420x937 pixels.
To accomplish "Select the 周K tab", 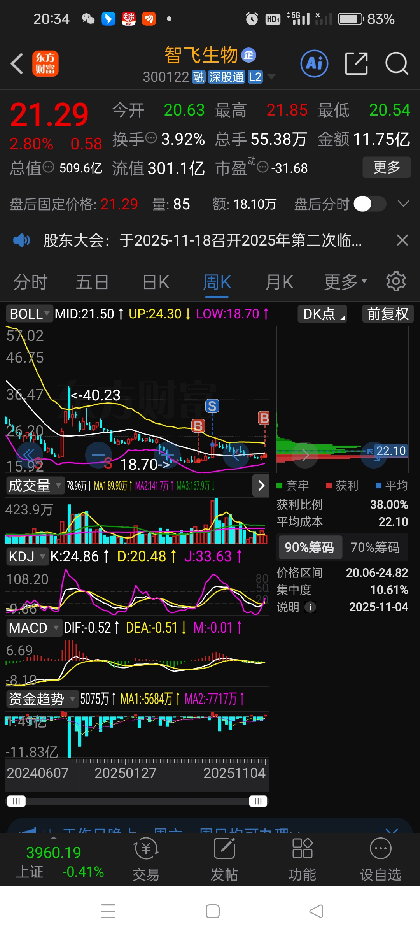I will pos(217,282).
